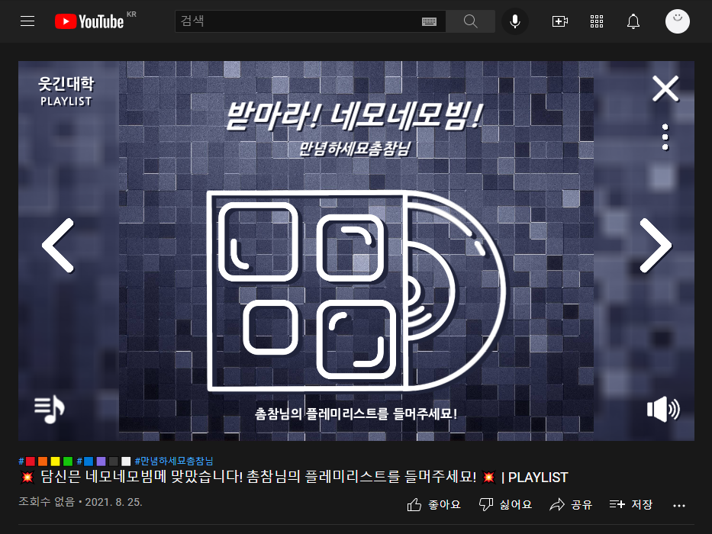The width and height of the screenshot is (712, 534).
Task: Open the second colored squares hashtag
Action: click(104, 462)
